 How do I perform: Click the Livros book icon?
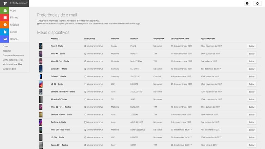point(4,32)
